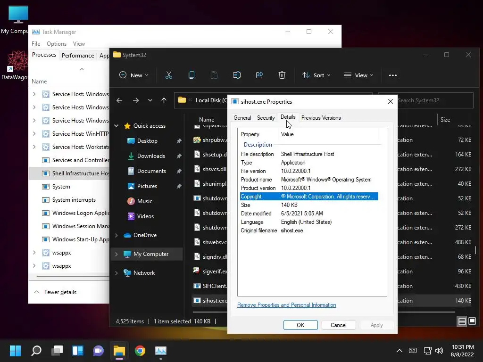Switch to large thumbnails view icon

472,321
